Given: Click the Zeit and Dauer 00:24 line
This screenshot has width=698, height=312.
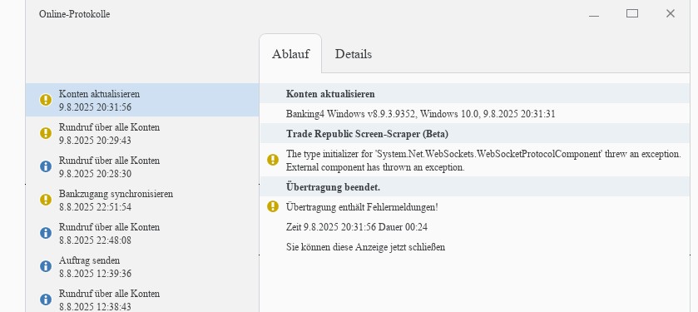Looking at the screenshot, I should coord(357,227).
